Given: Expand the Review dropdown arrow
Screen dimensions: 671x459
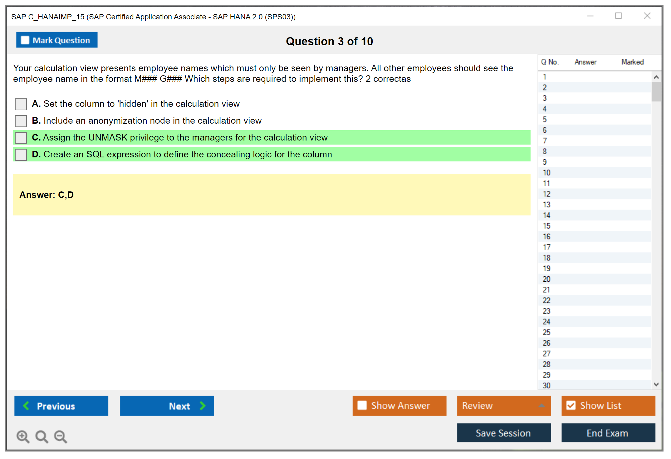Looking at the screenshot, I should point(541,406).
